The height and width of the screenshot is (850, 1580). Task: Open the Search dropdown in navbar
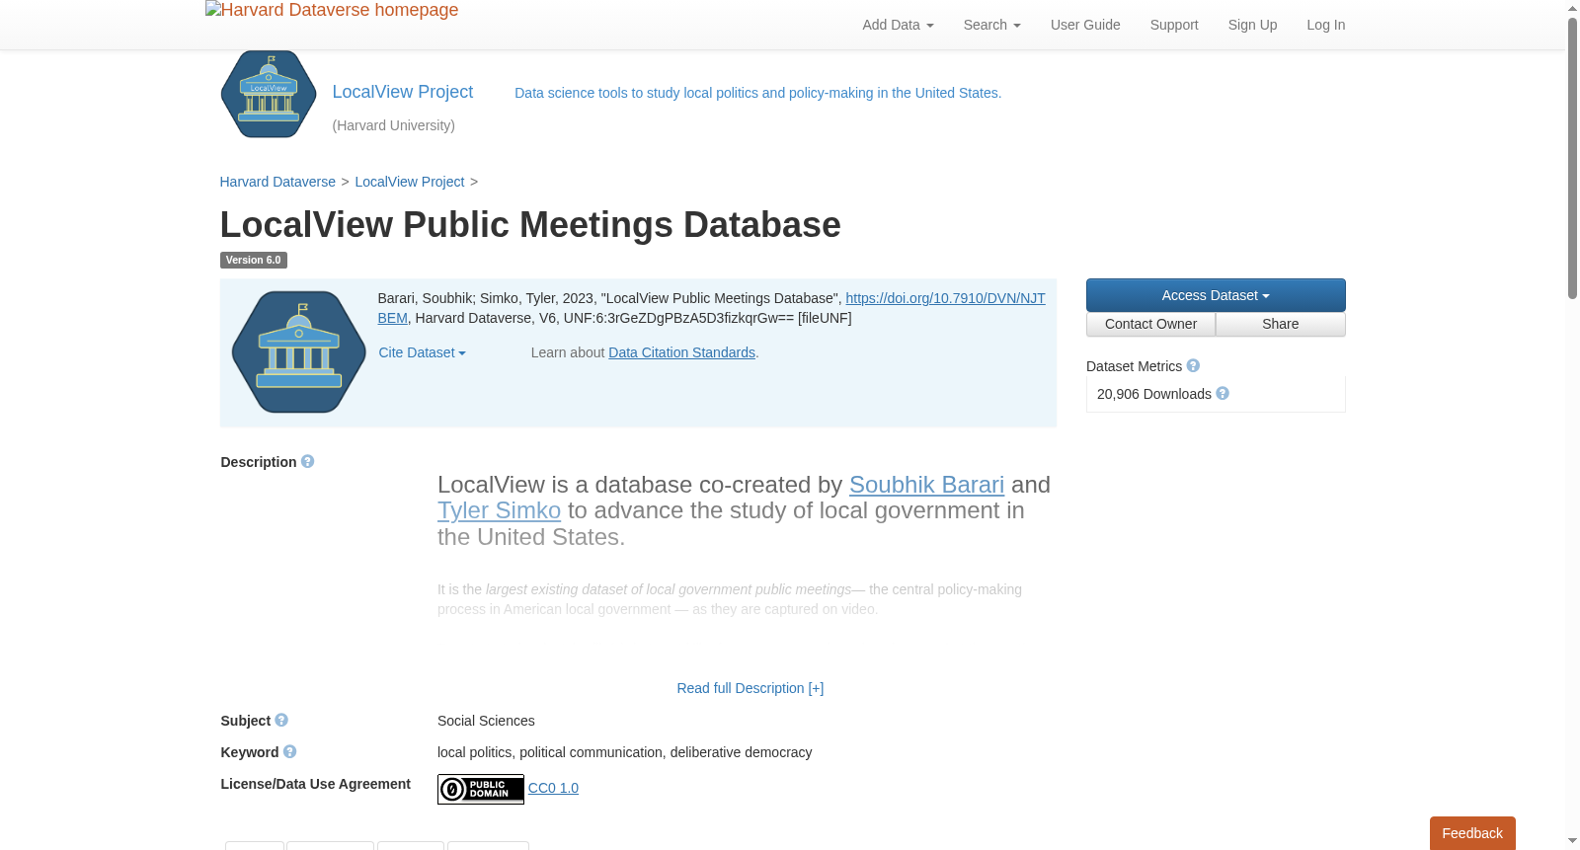click(991, 25)
